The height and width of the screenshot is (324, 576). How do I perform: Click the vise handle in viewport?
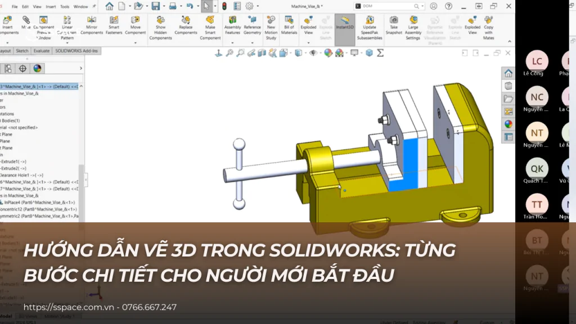239,173
